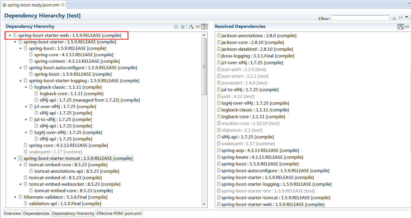
Task: Toggle Show GroupId in Resolved Dependencies
Action: [407, 27]
